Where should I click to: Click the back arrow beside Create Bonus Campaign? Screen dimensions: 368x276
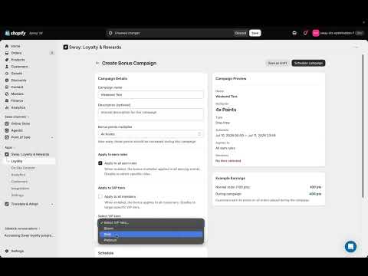pos(97,63)
